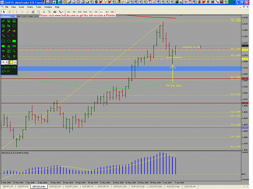
Task: Switch chart to W1 weekly timeframe
Action: tap(107, 12)
